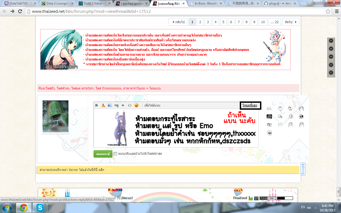Viewport: 341px width, 213px height.
Task: Switch to the DotA 2 Value tab
Action: (x=94, y=3)
